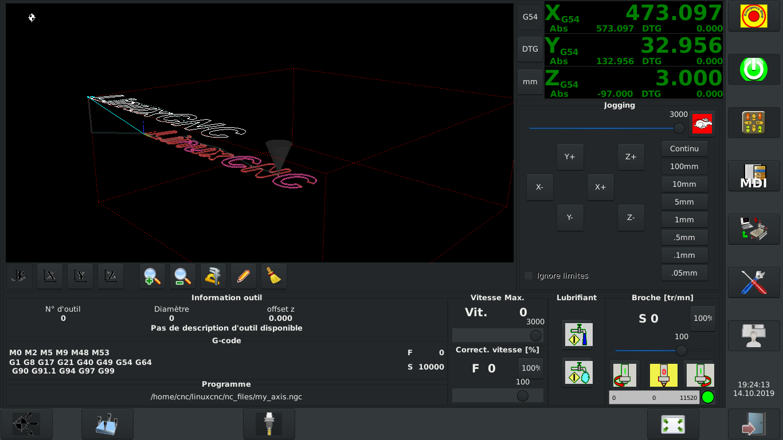Jog X- axis button

[539, 187]
